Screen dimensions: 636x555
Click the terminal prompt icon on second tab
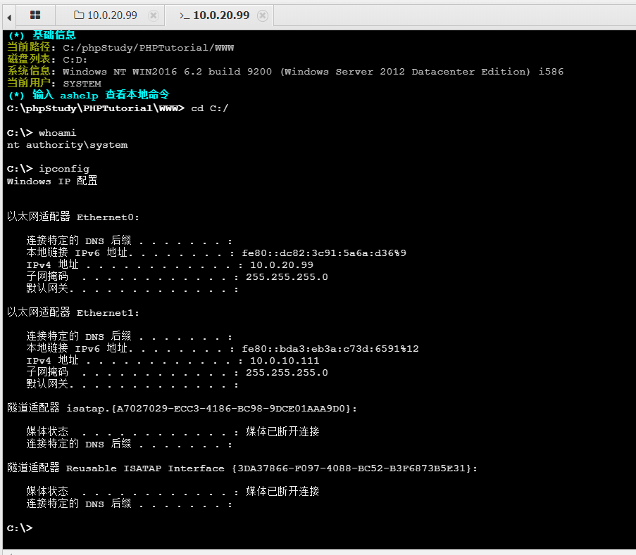[x=184, y=15]
